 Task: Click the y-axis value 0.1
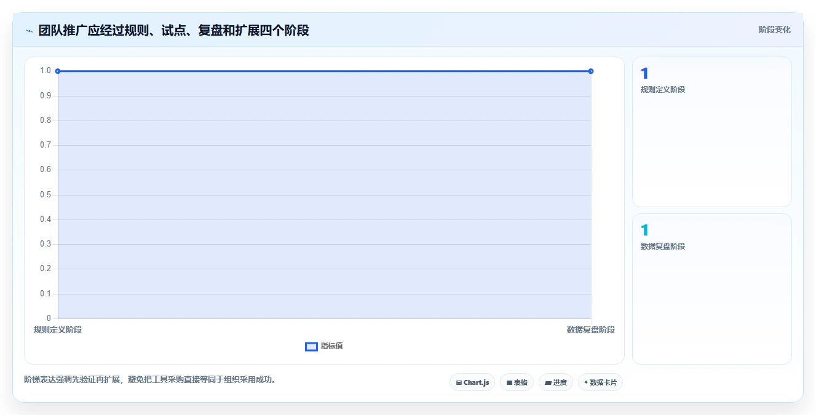tap(46, 294)
